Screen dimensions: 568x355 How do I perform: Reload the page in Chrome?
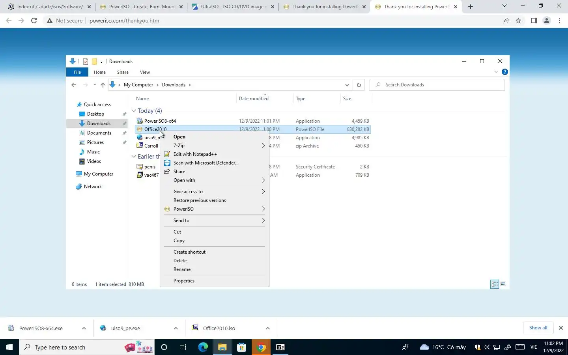tap(34, 21)
